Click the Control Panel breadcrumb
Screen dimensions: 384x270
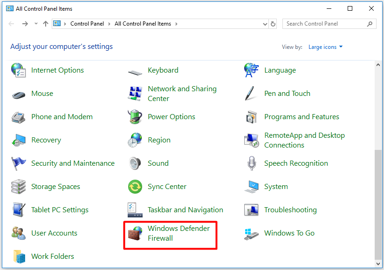(x=87, y=24)
